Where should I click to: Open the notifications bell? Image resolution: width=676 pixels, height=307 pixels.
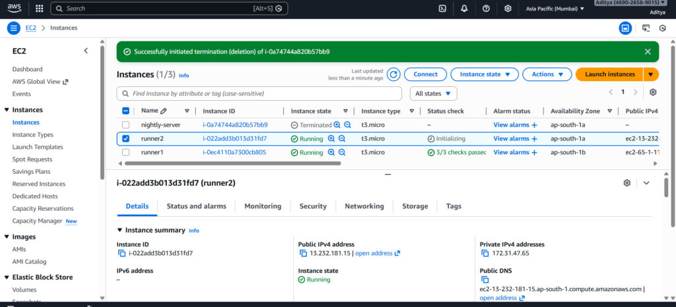(464, 9)
